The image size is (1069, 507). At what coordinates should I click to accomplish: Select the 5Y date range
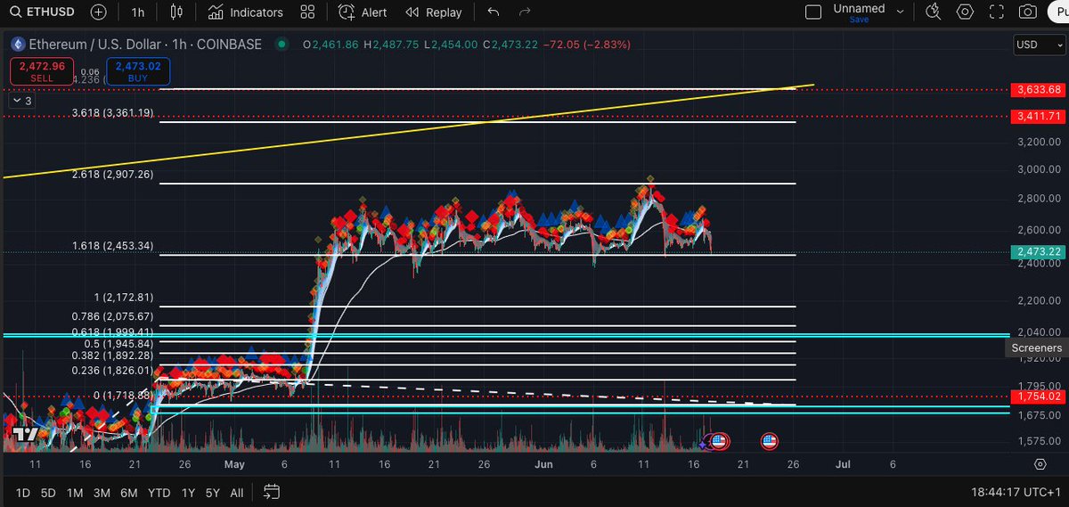coord(212,492)
